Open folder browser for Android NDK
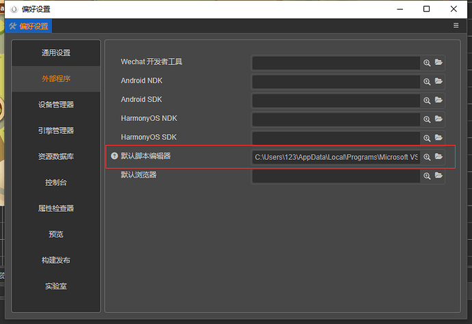Image resolution: width=472 pixels, height=324 pixels. 438,81
